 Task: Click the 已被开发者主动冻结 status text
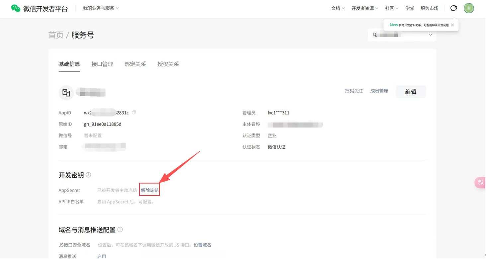coord(117,190)
